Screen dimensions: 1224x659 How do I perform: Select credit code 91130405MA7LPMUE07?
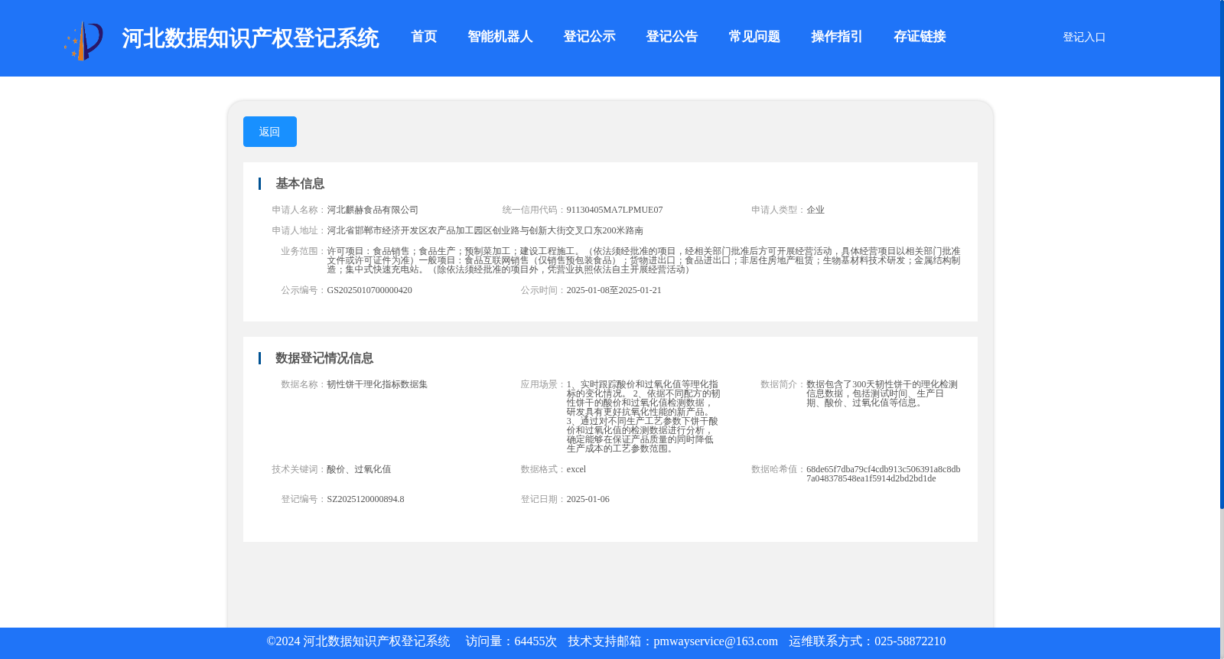click(614, 210)
